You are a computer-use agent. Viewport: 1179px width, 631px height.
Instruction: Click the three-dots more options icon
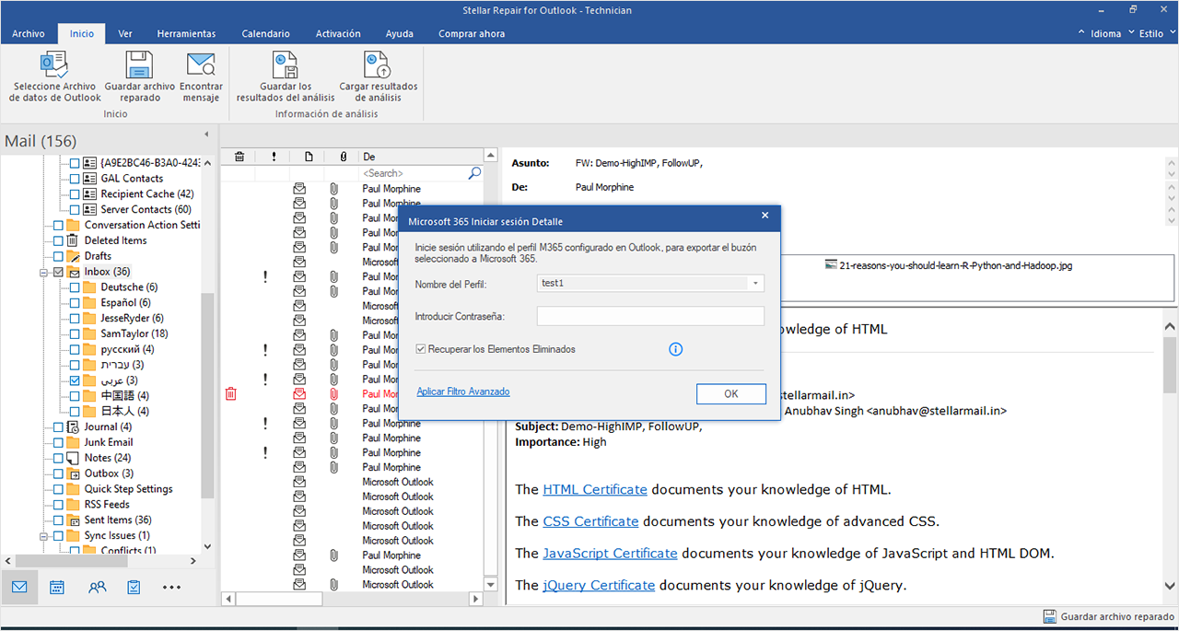coord(171,587)
